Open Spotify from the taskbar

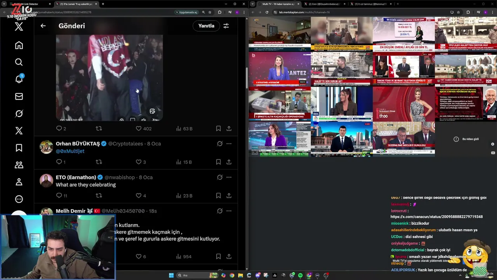300,275
